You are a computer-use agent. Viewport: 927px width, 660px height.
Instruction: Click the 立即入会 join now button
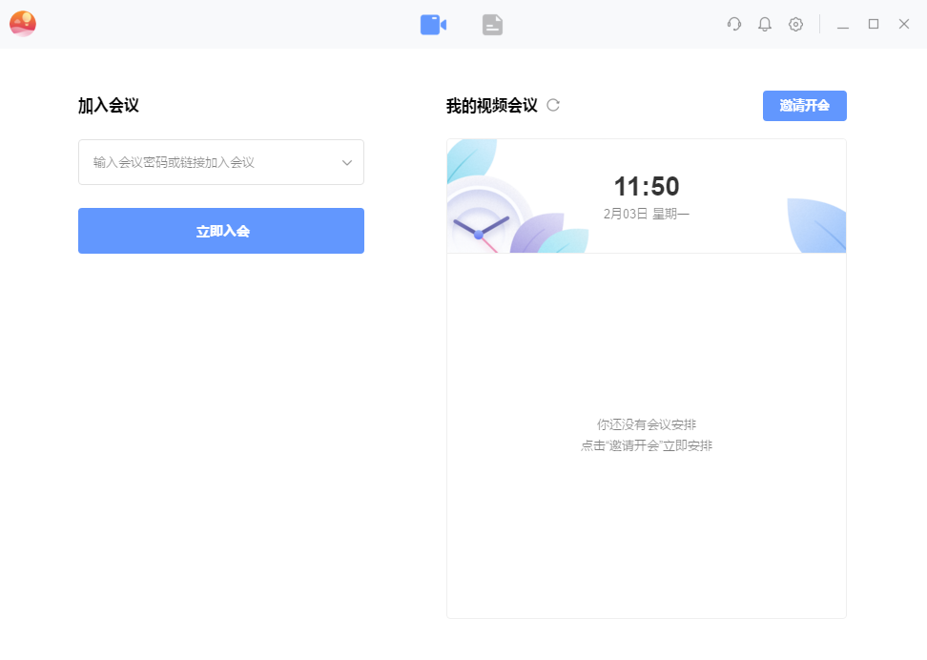point(221,231)
